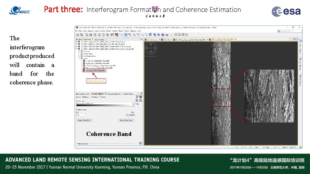This screenshot has width=310, height=174.
Task: Select the Phase_ifg image view tab
Action: 191,39
